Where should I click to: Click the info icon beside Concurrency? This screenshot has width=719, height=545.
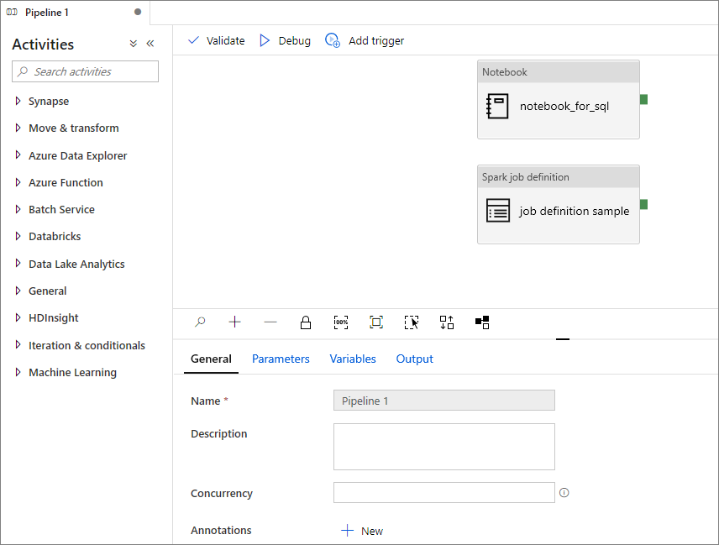coord(564,493)
